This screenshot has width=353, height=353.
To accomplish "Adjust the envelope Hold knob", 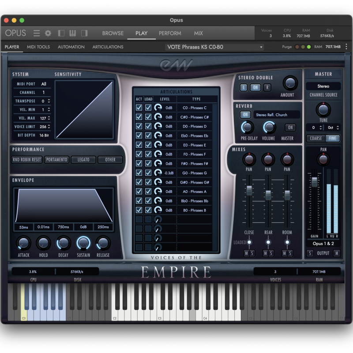I will tap(43, 243).
